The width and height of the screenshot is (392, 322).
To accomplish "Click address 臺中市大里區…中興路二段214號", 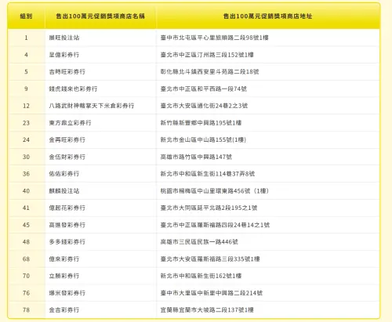I will pos(212,293).
